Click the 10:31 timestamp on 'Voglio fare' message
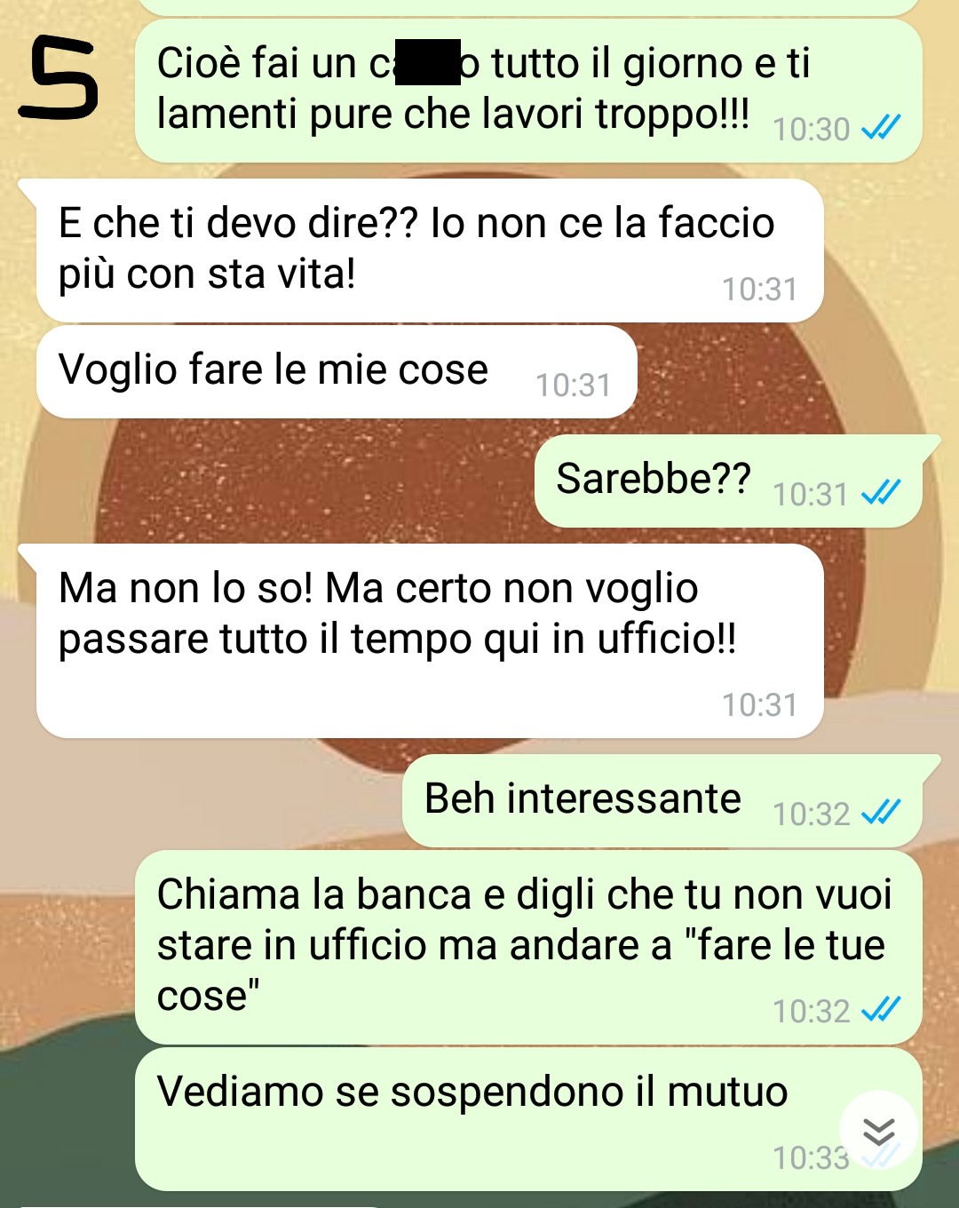Screen dimensions: 959x1208 pos(573,385)
